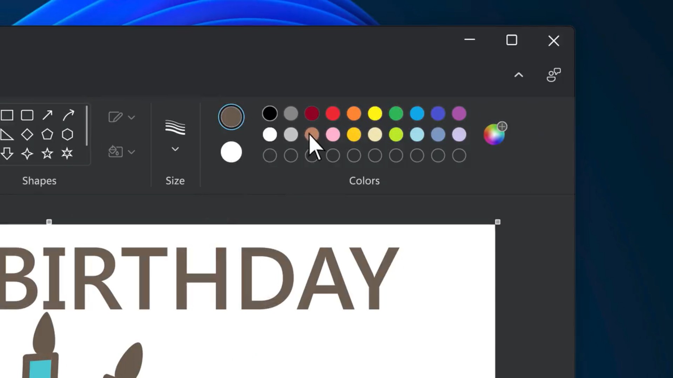Open the shape fill options
The width and height of the screenshot is (673, 378).
pyautogui.click(x=122, y=152)
